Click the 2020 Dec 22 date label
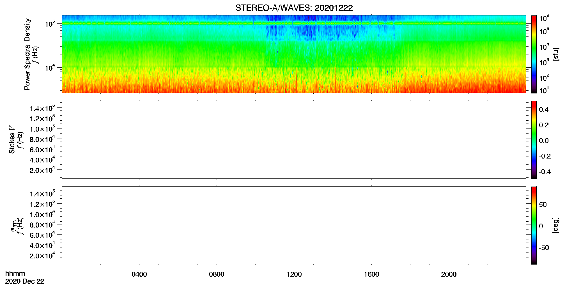Viewport: 588px width, 303px height. coord(25,281)
